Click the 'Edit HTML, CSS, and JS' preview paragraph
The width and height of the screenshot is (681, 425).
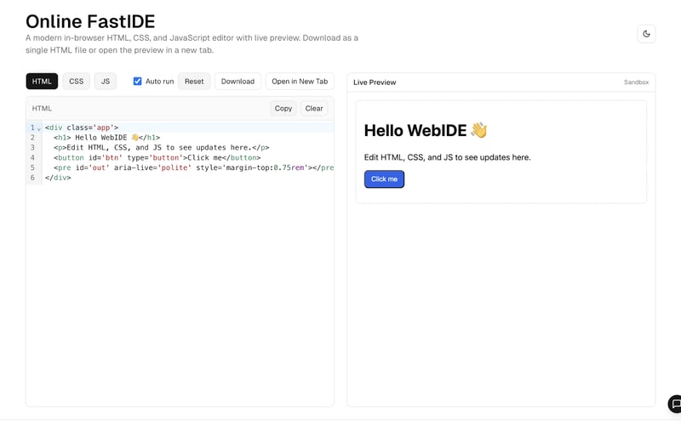tap(448, 157)
